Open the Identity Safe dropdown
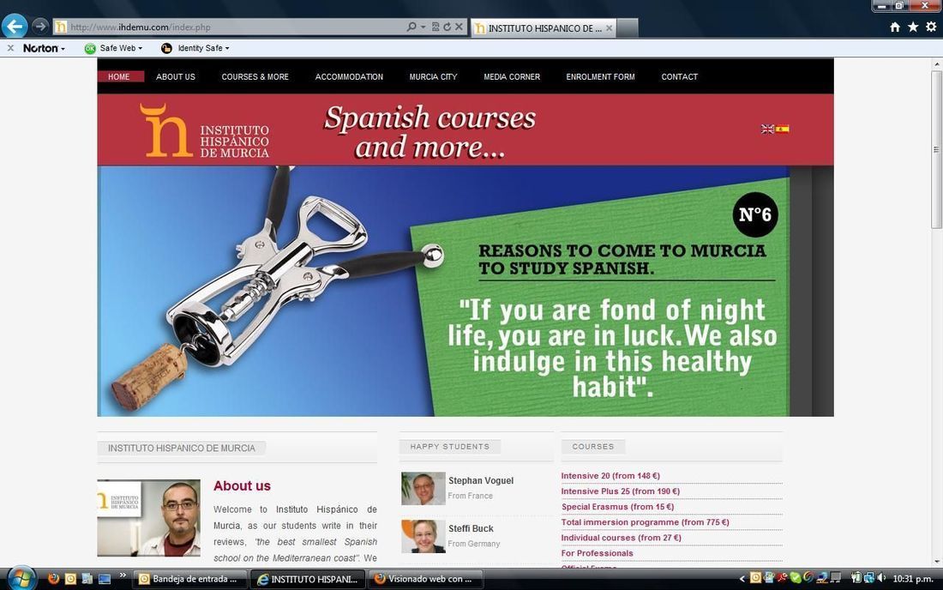The image size is (943, 590). click(x=195, y=48)
